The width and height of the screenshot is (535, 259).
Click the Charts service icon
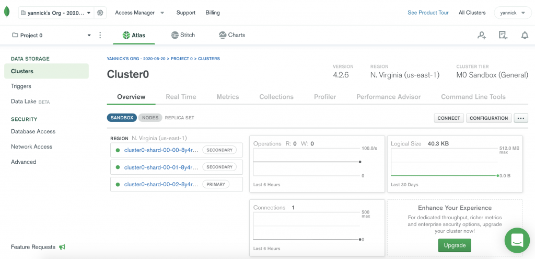point(223,35)
